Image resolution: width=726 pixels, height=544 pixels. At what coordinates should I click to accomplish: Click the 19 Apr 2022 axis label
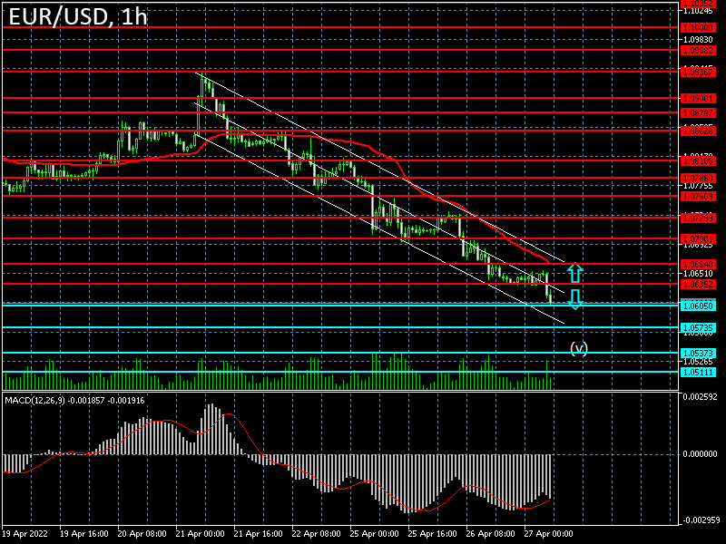coord(27,535)
